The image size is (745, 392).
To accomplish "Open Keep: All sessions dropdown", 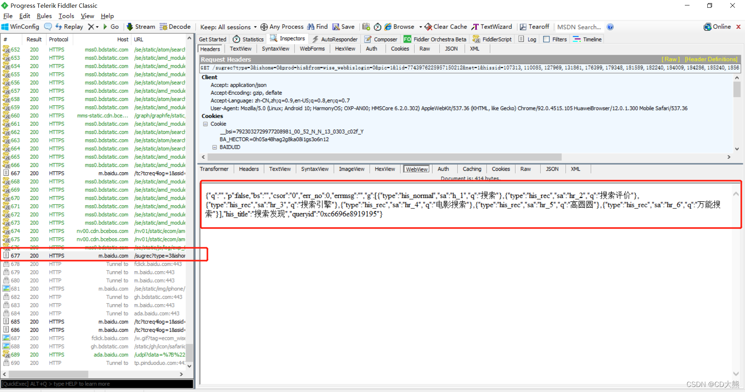I will tap(228, 27).
